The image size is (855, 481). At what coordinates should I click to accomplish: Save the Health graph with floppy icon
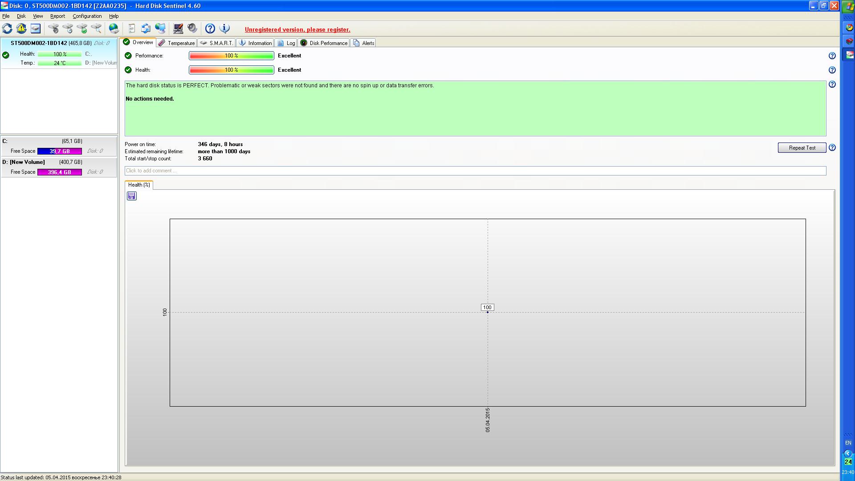point(131,196)
